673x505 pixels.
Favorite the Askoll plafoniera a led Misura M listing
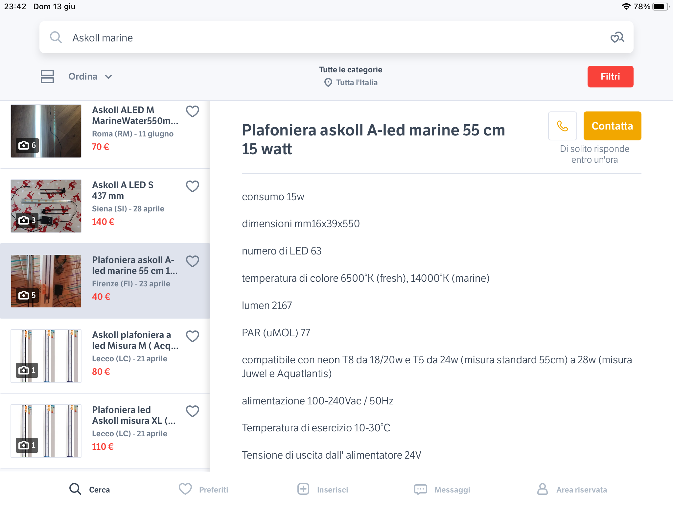click(x=193, y=336)
